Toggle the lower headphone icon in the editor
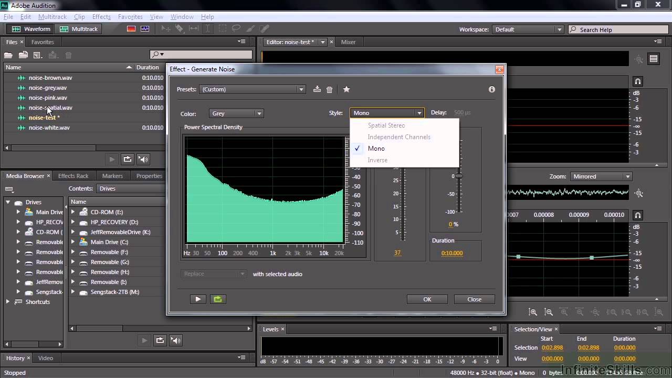Screen dimensions: 672x378 638,215
